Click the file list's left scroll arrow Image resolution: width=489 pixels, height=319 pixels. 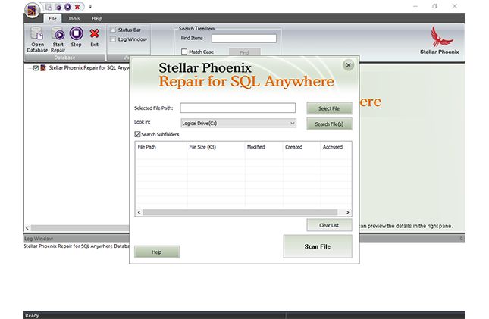pyautogui.click(x=139, y=212)
